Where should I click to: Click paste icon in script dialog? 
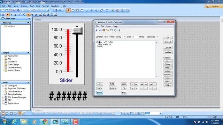pos(104,30)
